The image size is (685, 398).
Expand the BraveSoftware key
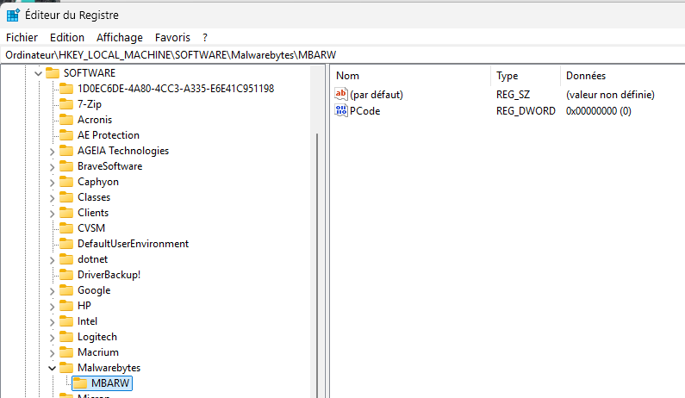coord(52,167)
